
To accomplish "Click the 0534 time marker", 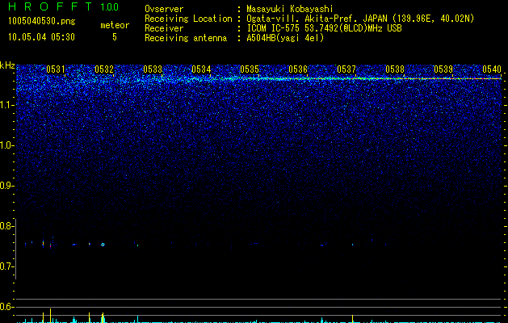I will 201,69.
